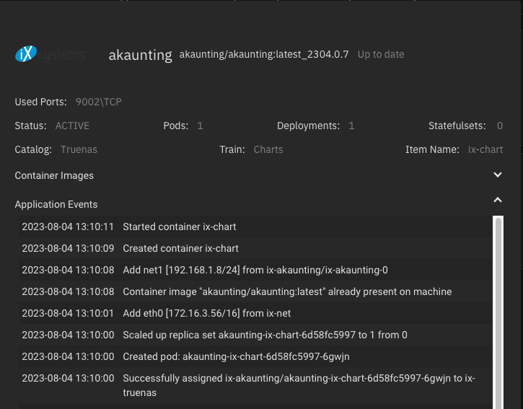Image resolution: width=523 pixels, height=409 pixels.
Task: Click the ACTIVE status value
Action: (x=72, y=126)
